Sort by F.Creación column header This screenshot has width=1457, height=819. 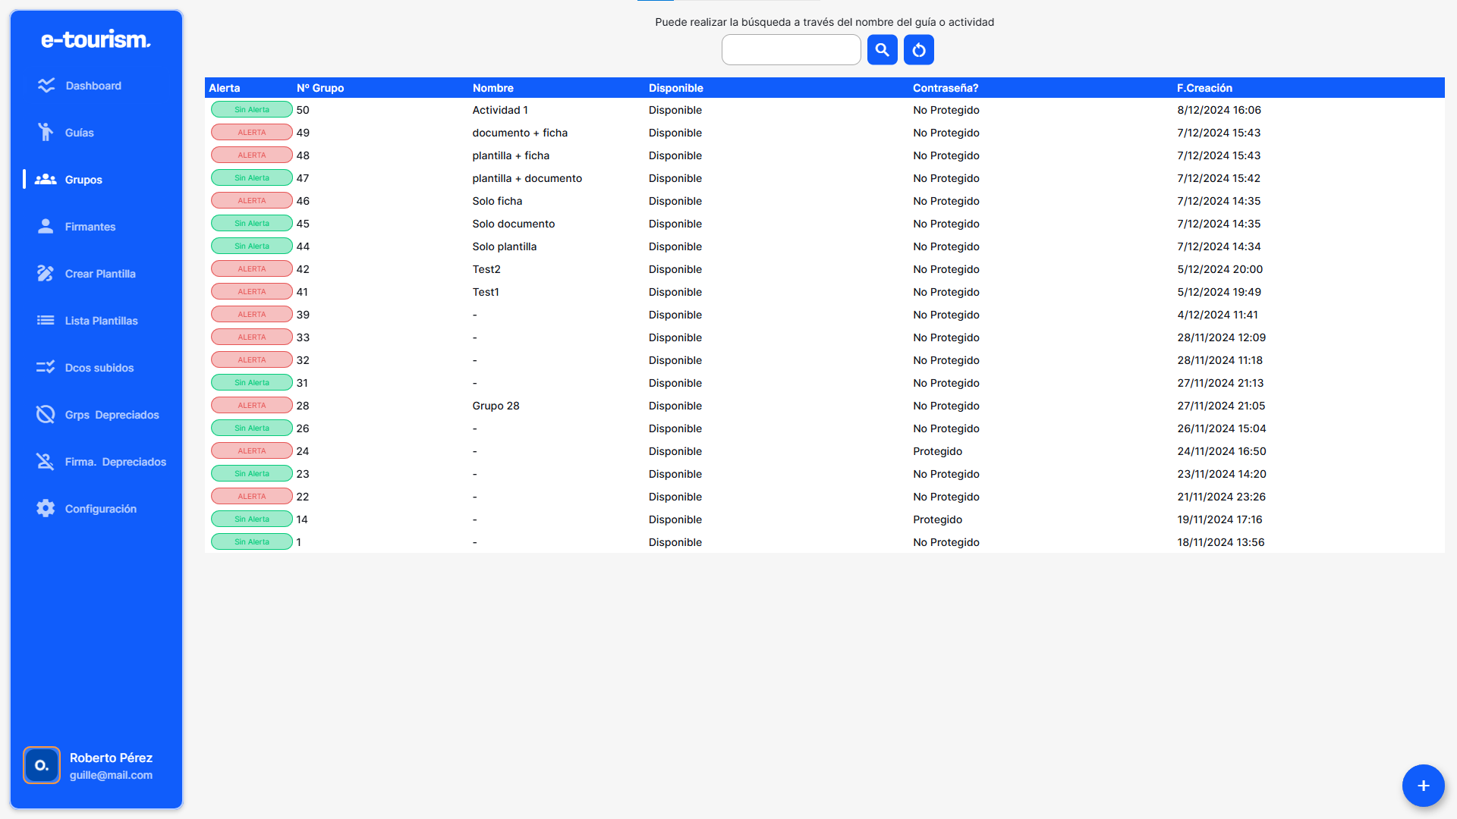click(x=1204, y=88)
